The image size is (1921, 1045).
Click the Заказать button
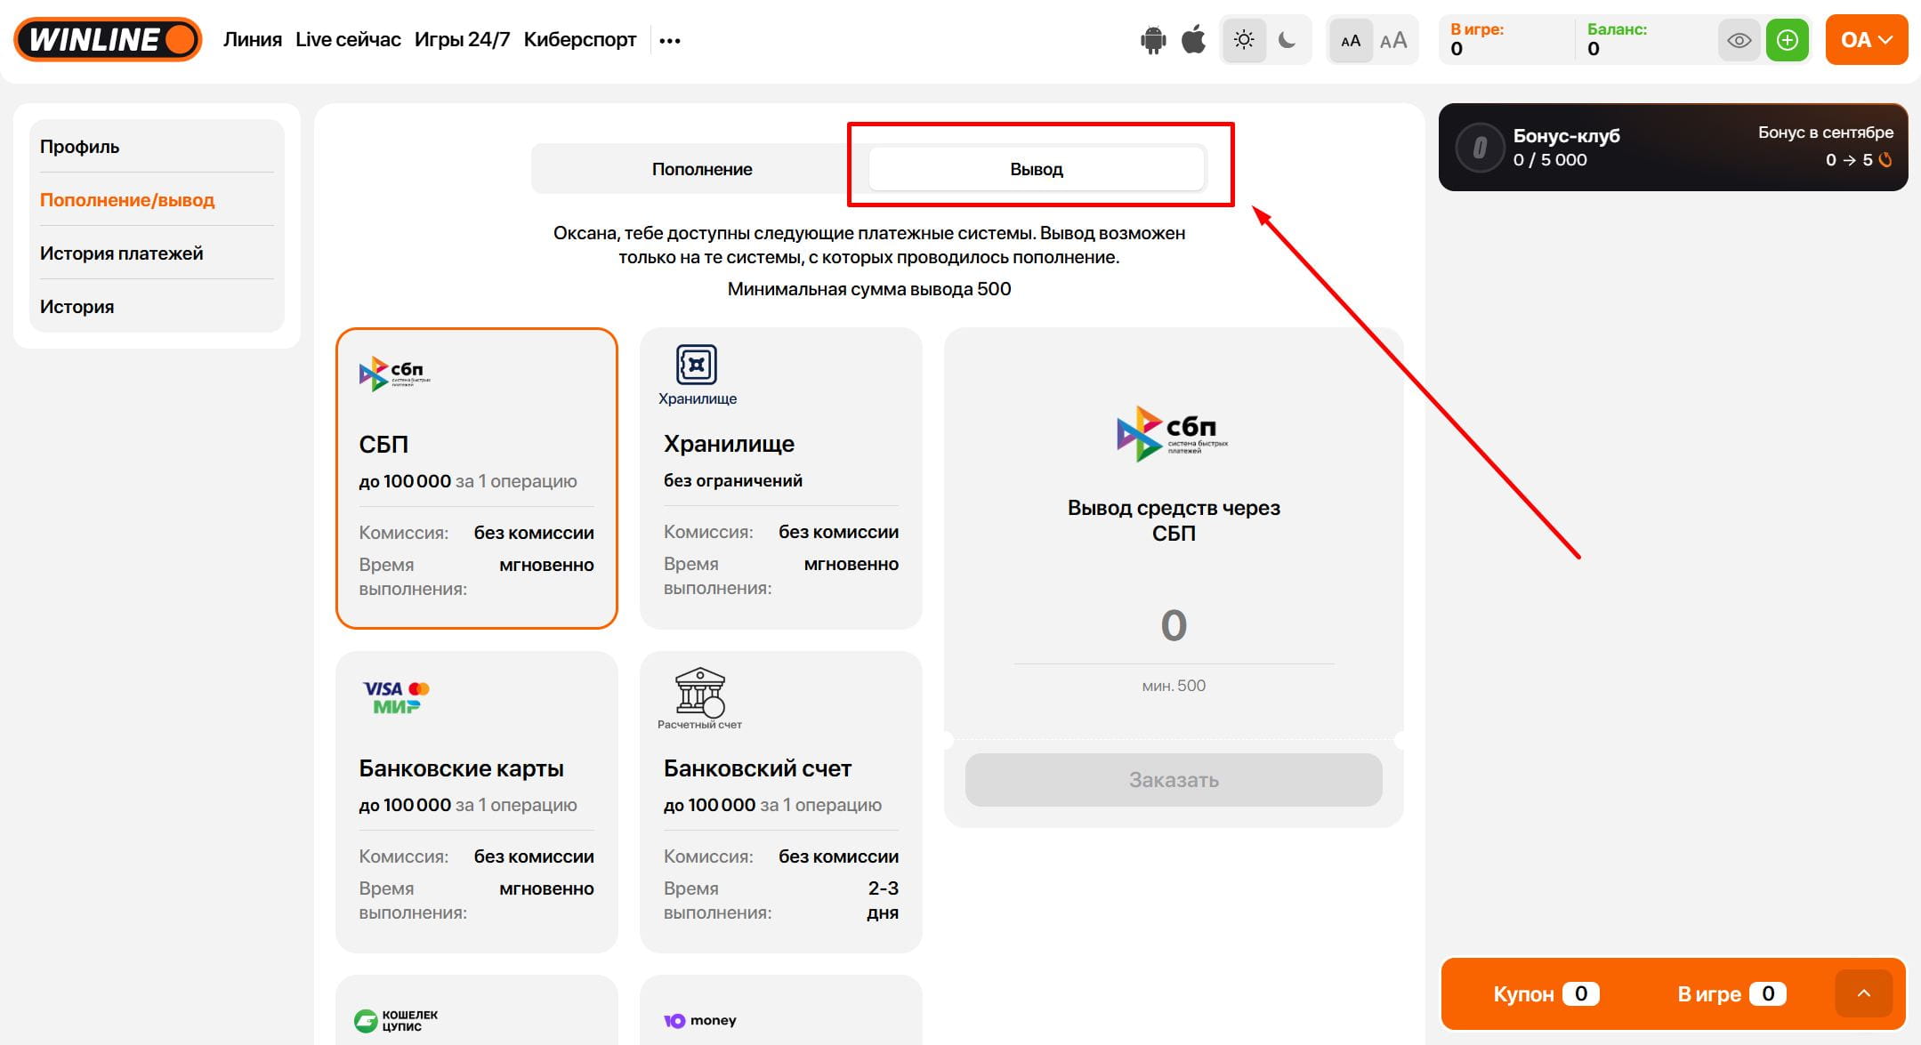click(x=1174, y=780)
